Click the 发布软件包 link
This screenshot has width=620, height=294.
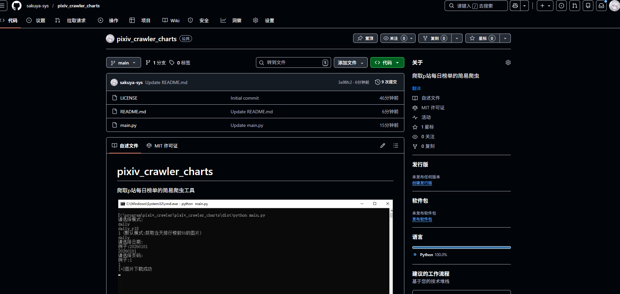click(x=422, y=219)
